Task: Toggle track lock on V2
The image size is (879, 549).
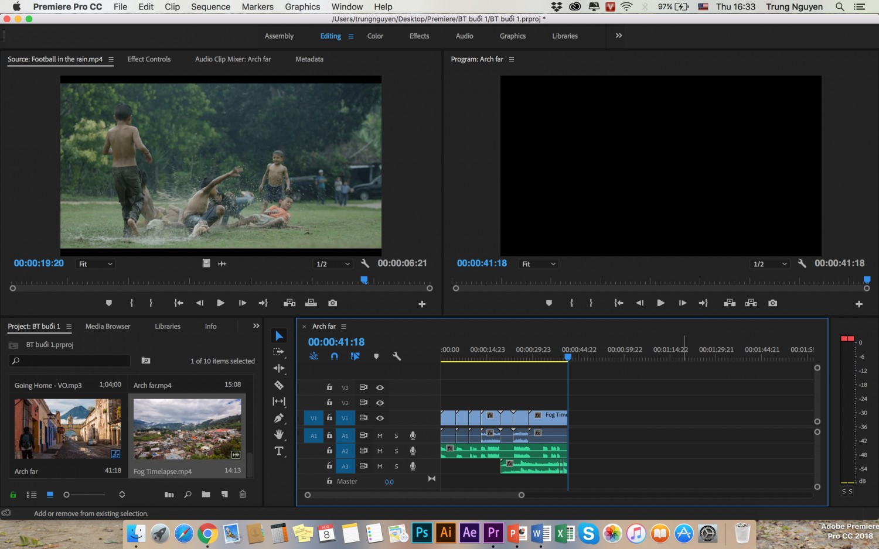Action: (x=329, y=403)
